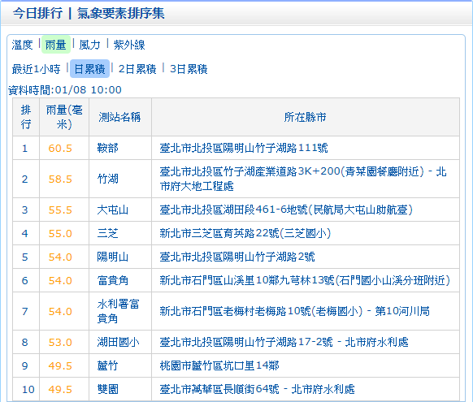Viewport: 473px width, 402px height.
Task: Click station name 三芝
Action: [x=108, y=233]
